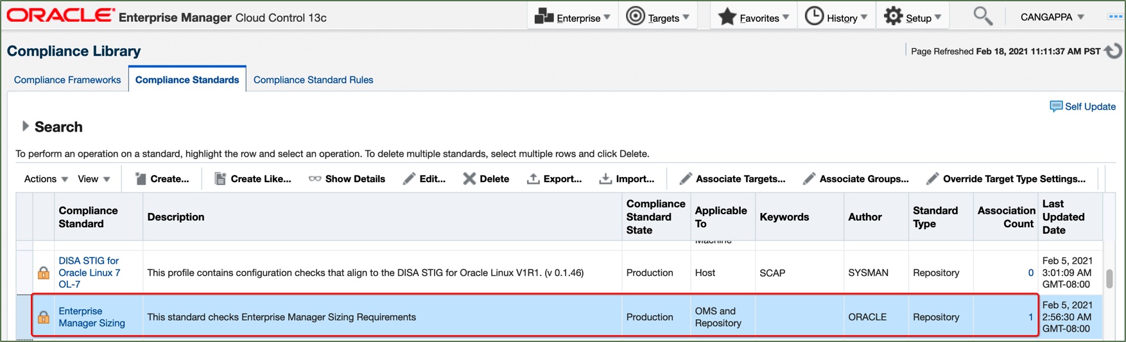
Task: Open the CANGAPPA user menu
Action: pos(1052,17)
